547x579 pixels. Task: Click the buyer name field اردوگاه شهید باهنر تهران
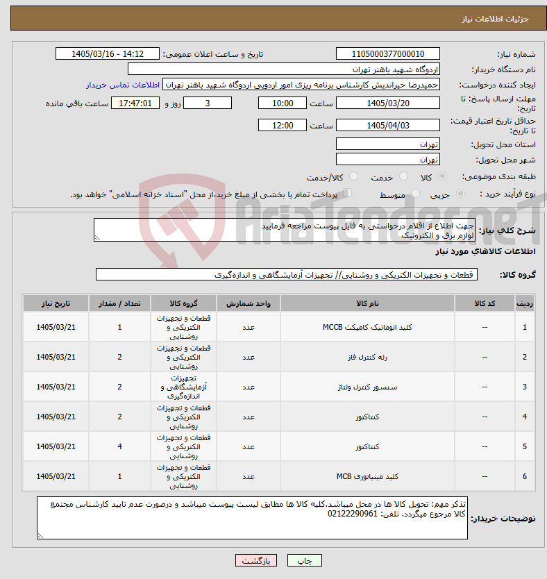click(284, 69)
